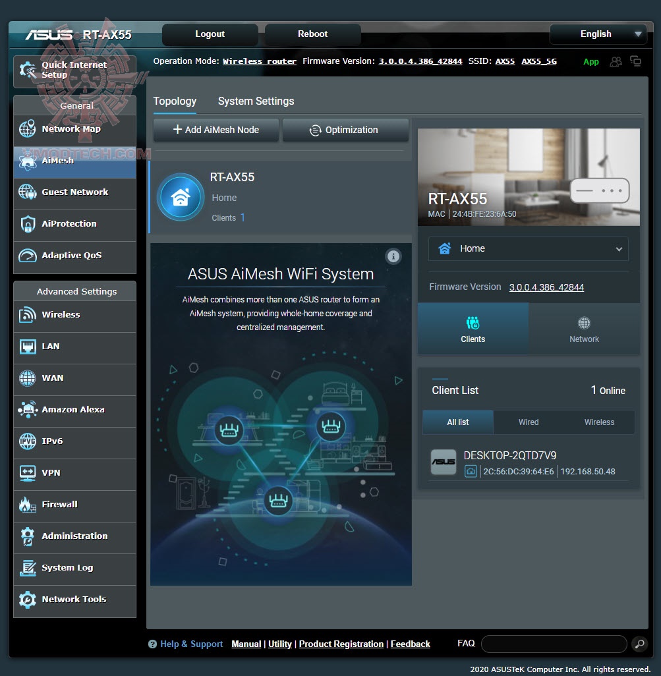
Task: Open IPv6 settings icon
Action: tap(28, 441)
